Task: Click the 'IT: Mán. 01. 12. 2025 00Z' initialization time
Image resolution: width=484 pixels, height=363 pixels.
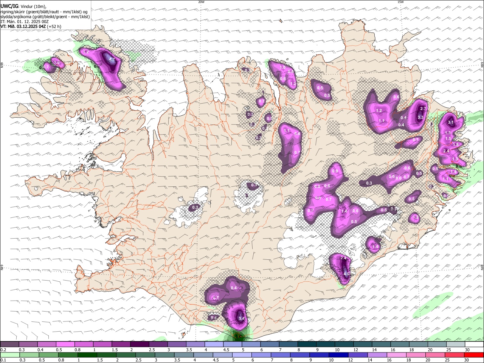Action: [x=25, y=22]
